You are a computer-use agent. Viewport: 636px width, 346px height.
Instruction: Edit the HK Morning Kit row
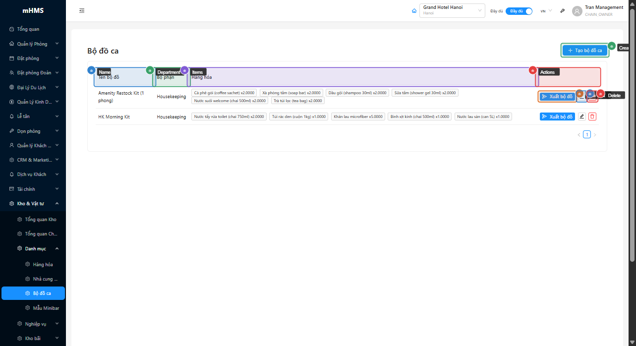582,116
